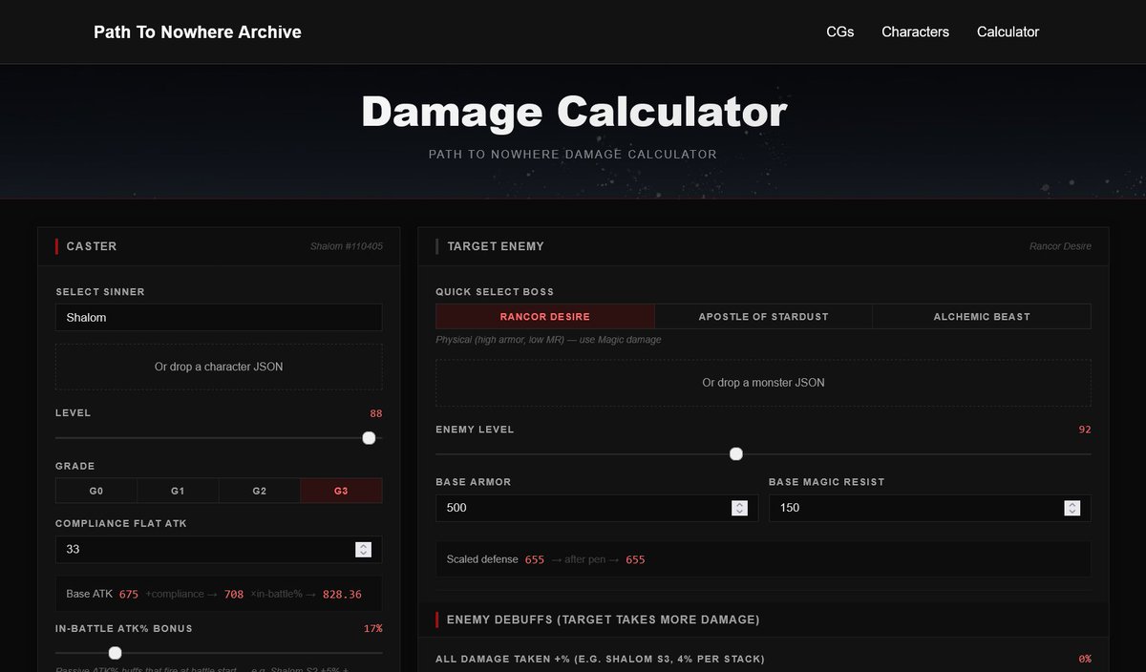The image size is (1146, 672).
Task: Click the Base ATK value 675
Action: click(x=129, y=594)
